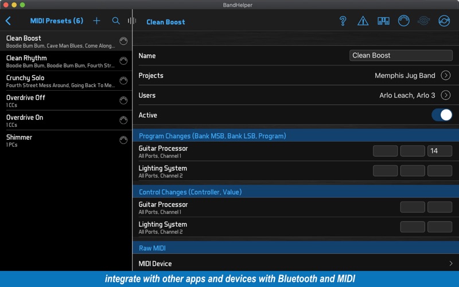Expand the Users Arlo Leach chevron

[x=446, y=95]
